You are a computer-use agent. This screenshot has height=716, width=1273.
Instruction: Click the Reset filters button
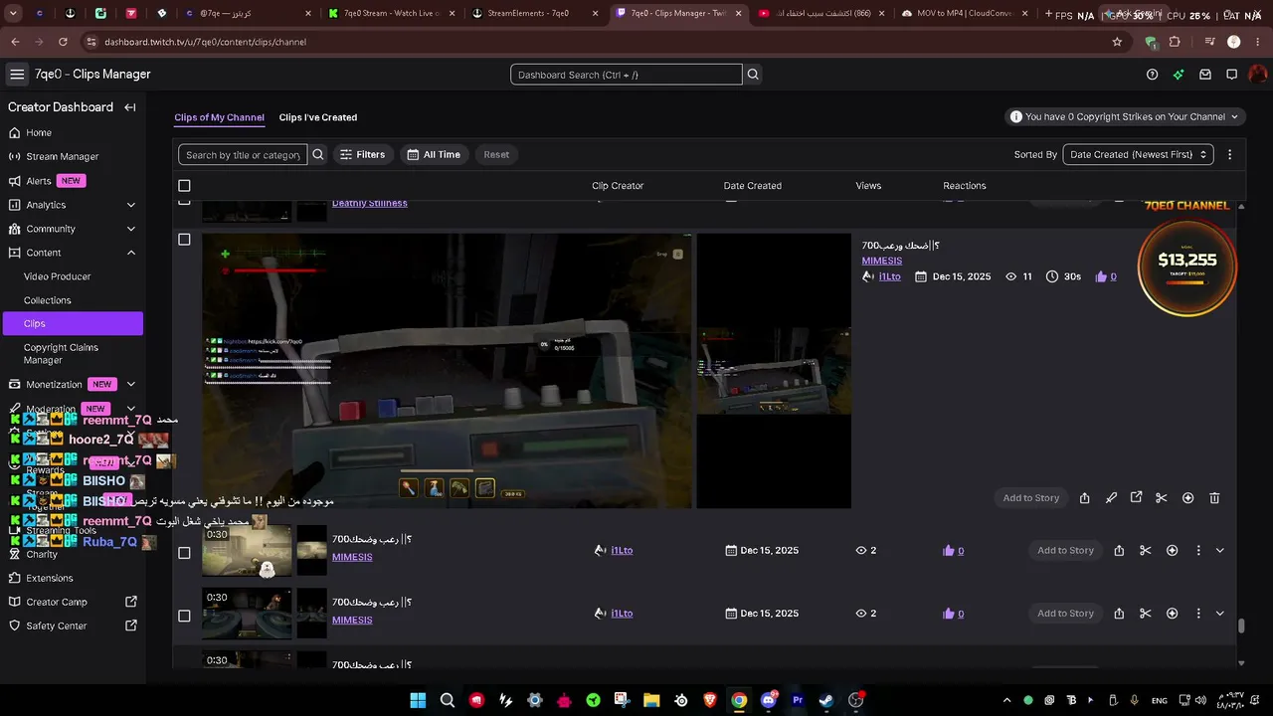coord(496,154)
